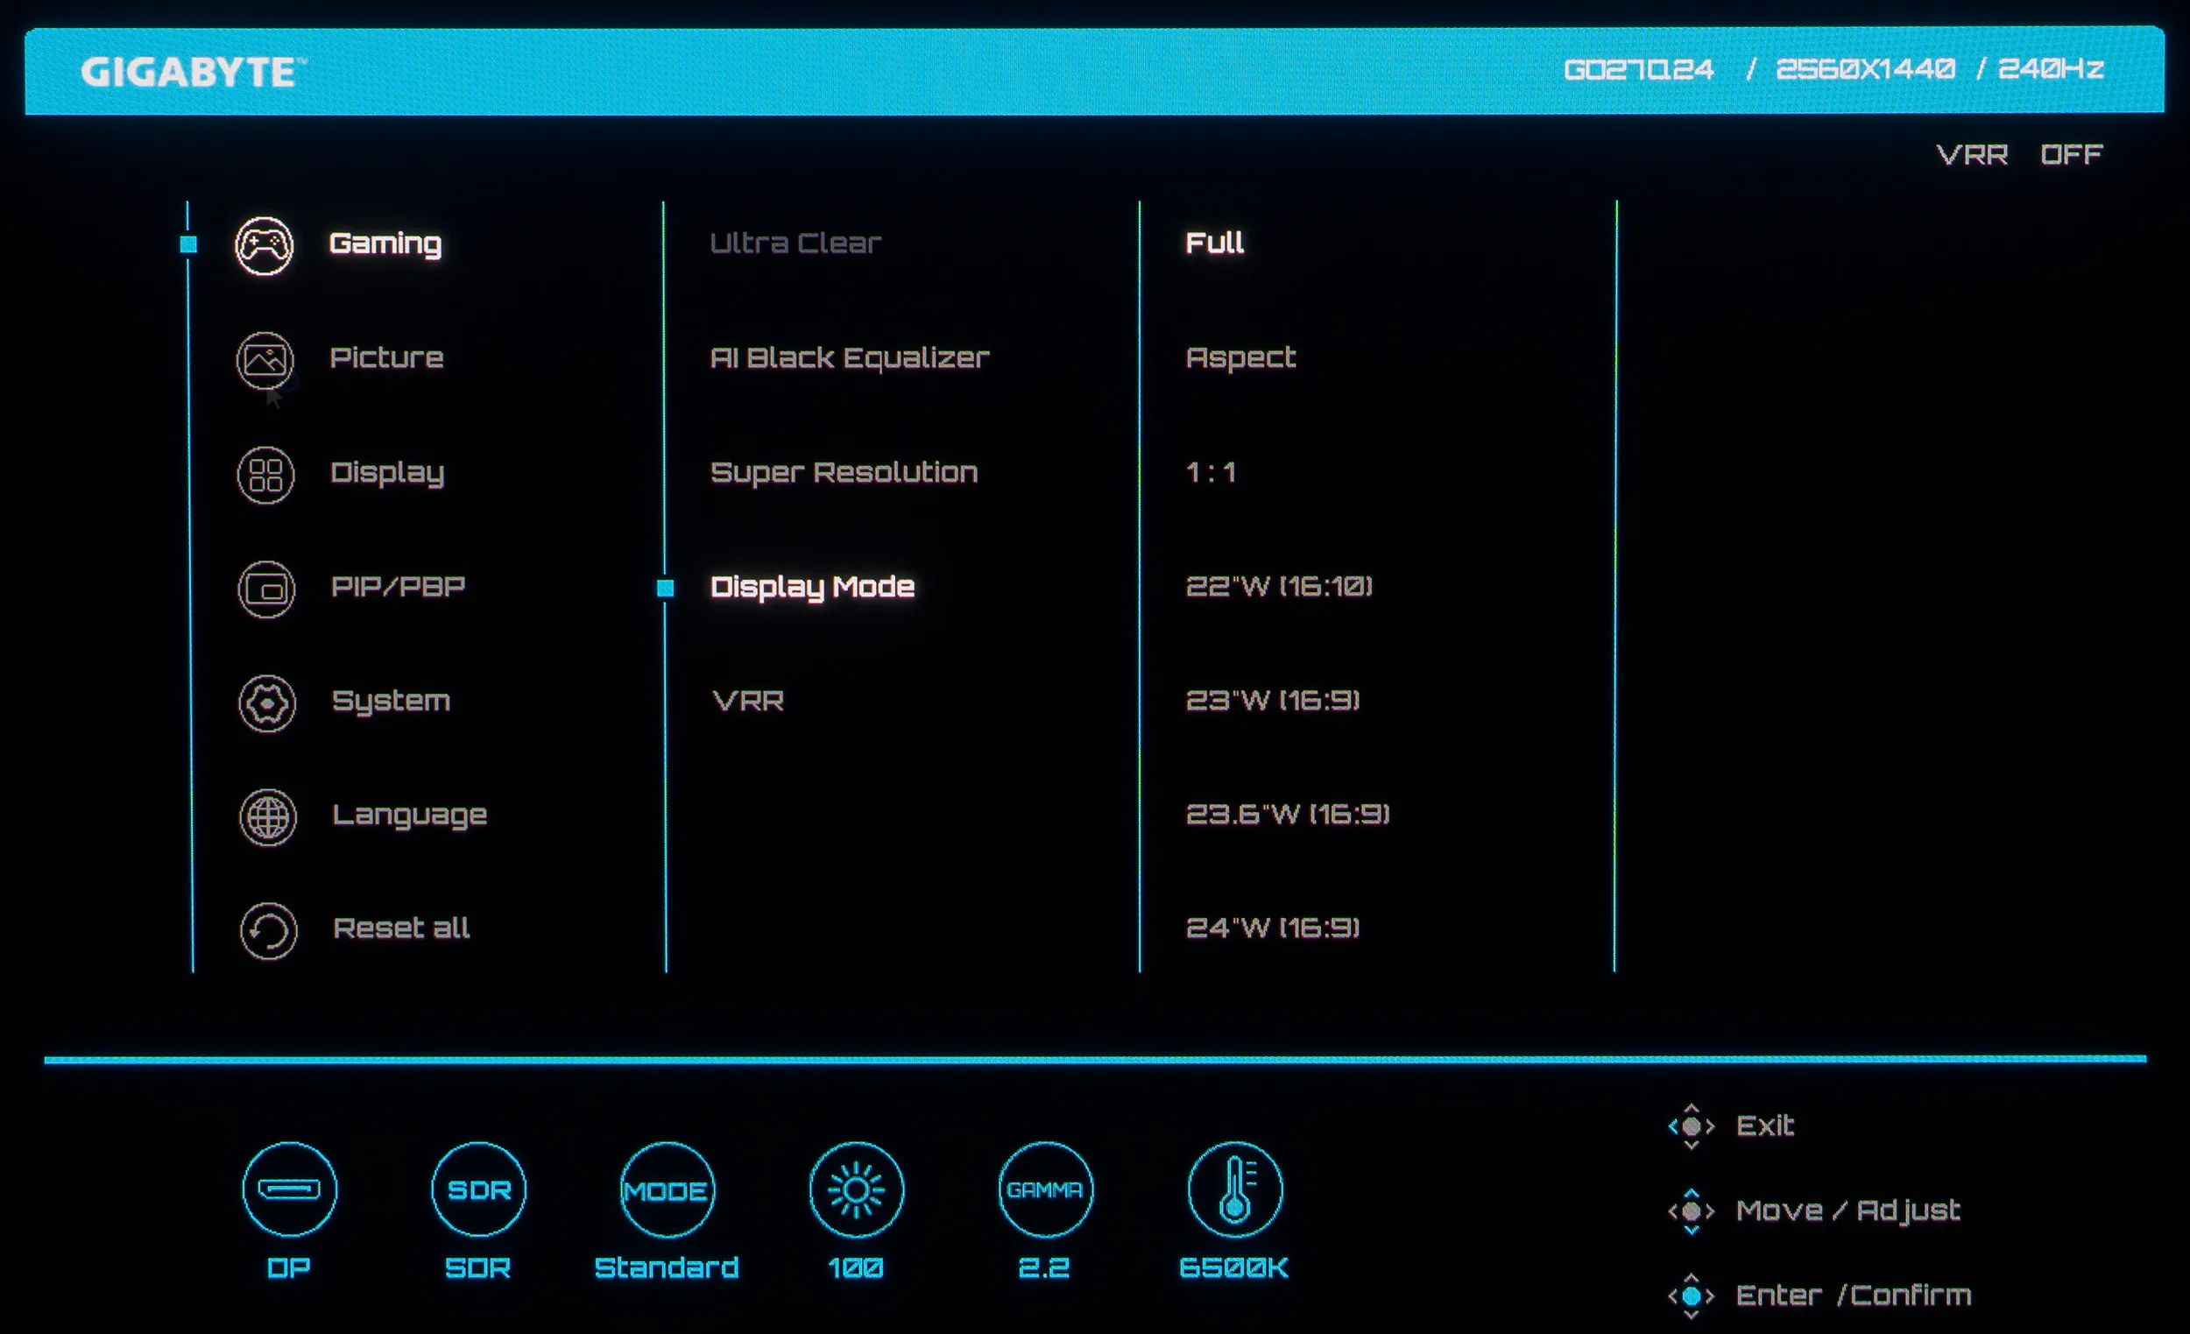Open the Ultra Clear setting
2190x1334 pixels.
[x=795, y=243]
